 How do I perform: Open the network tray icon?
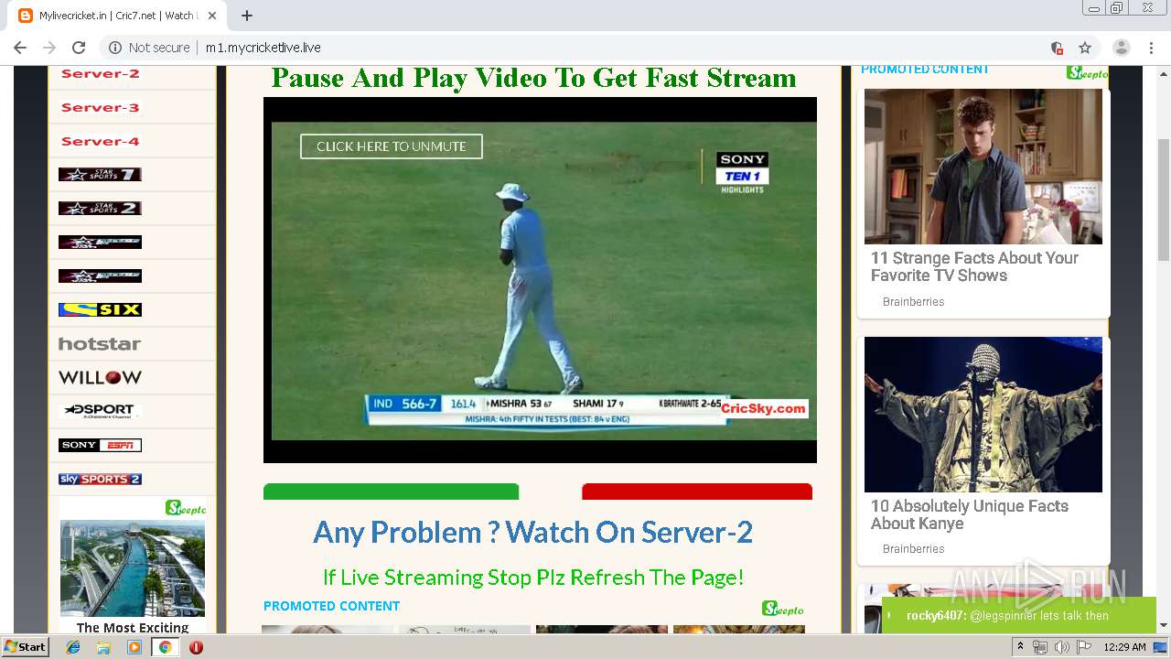pos(1040,647)
